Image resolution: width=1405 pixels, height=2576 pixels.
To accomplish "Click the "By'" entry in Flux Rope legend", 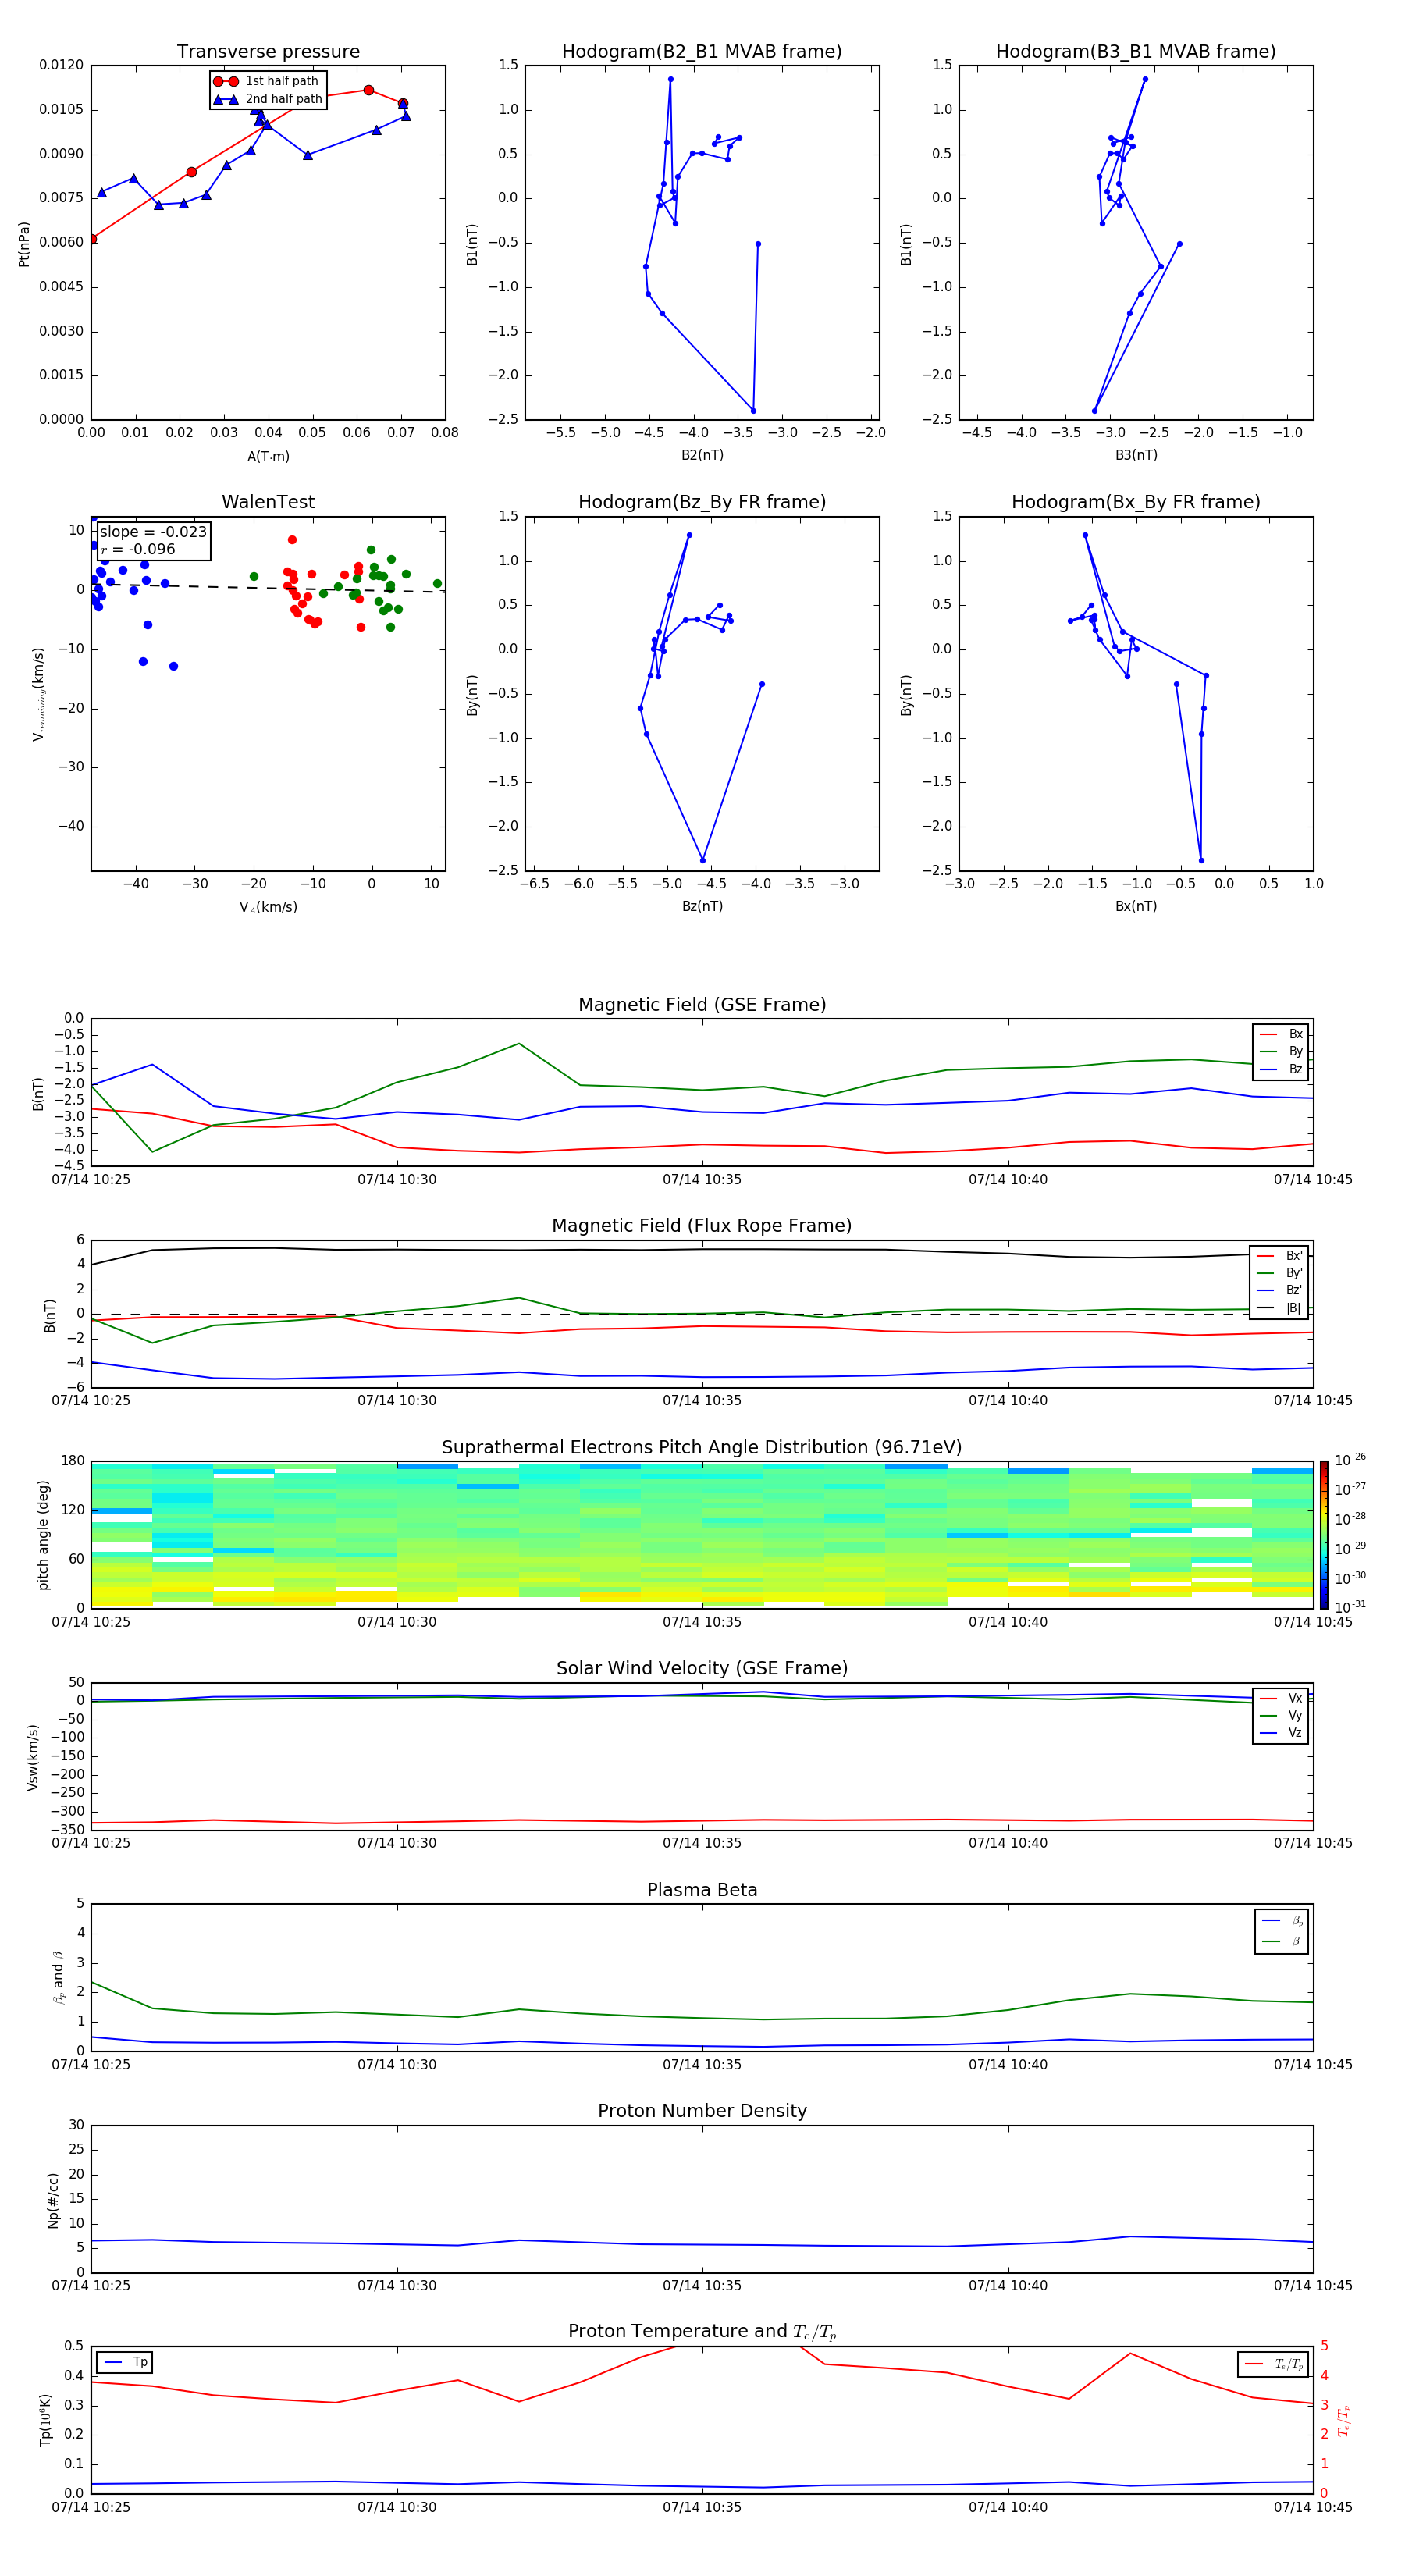I will (x=1279, y=1274).
